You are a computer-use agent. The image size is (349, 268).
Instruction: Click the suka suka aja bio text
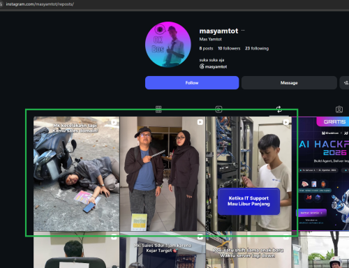[x=211, y=60]
